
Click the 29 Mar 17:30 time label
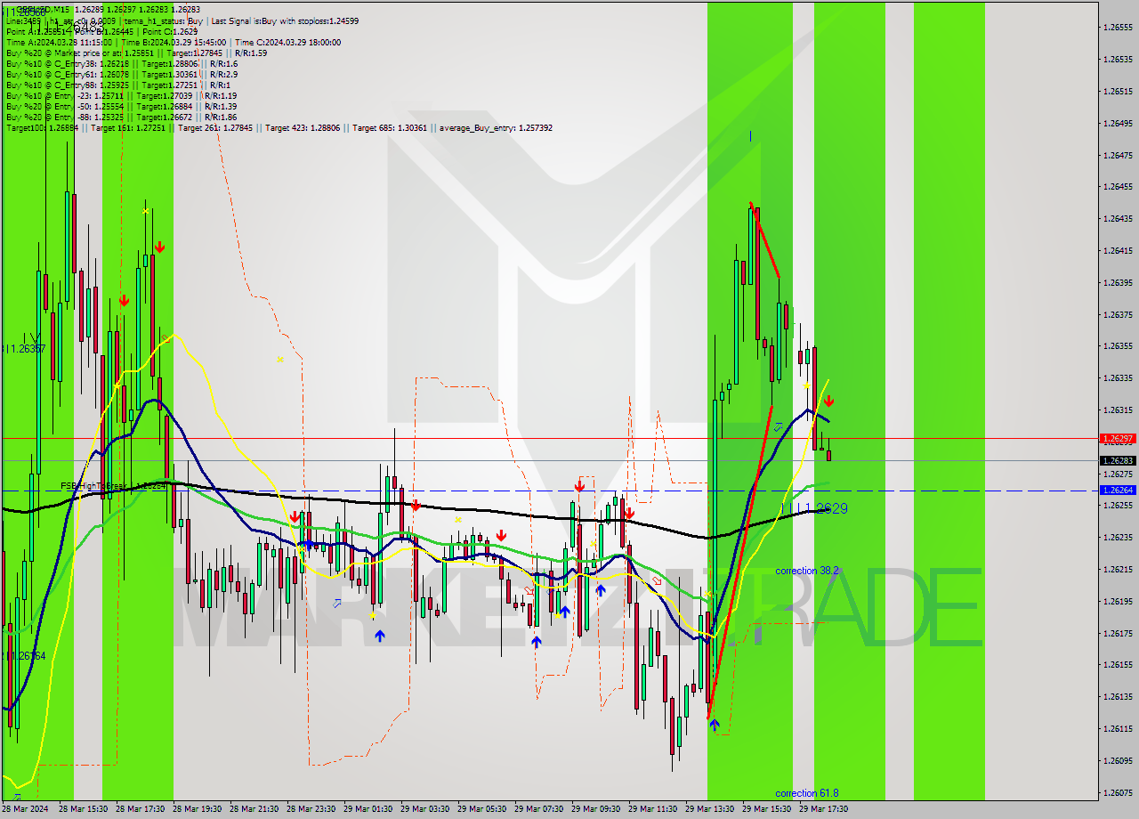point(823,809)
